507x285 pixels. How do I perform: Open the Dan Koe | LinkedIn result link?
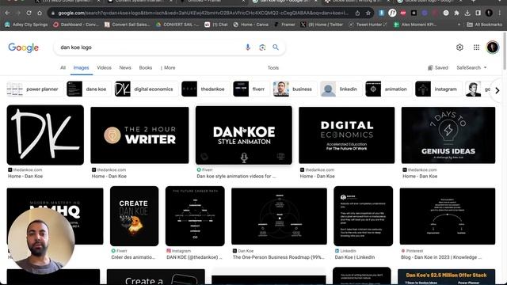point(355,257)
